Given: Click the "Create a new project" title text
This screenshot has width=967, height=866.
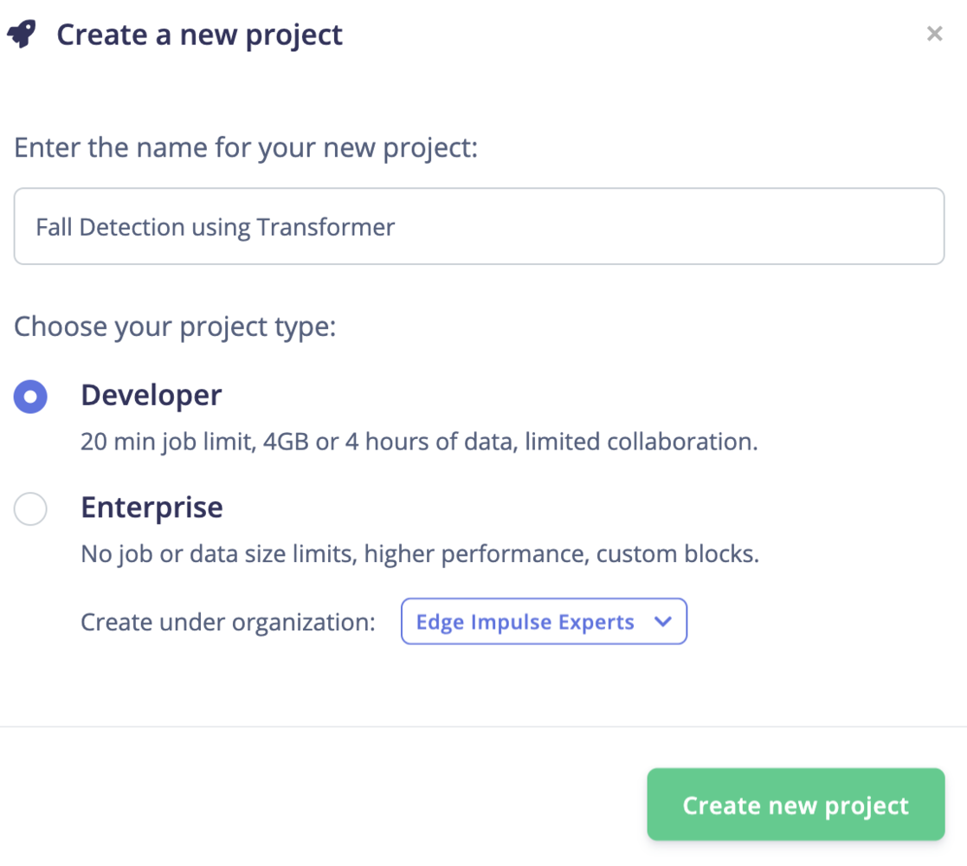Looking at the screenshot, I should click(200, 36).
